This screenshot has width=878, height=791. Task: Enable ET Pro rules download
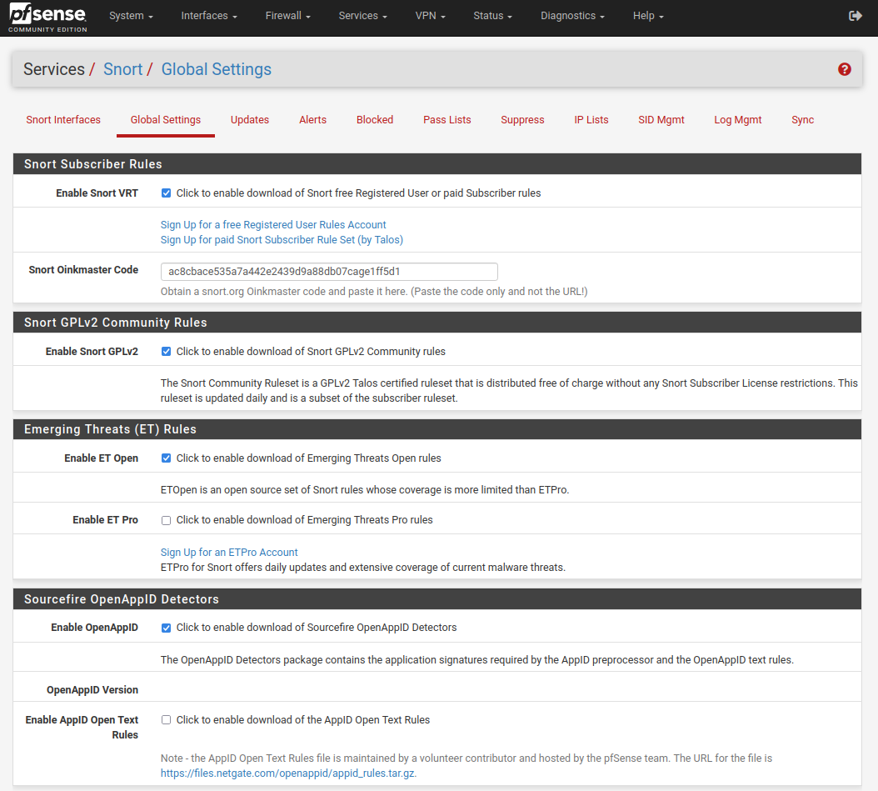(x=166, y=519)
